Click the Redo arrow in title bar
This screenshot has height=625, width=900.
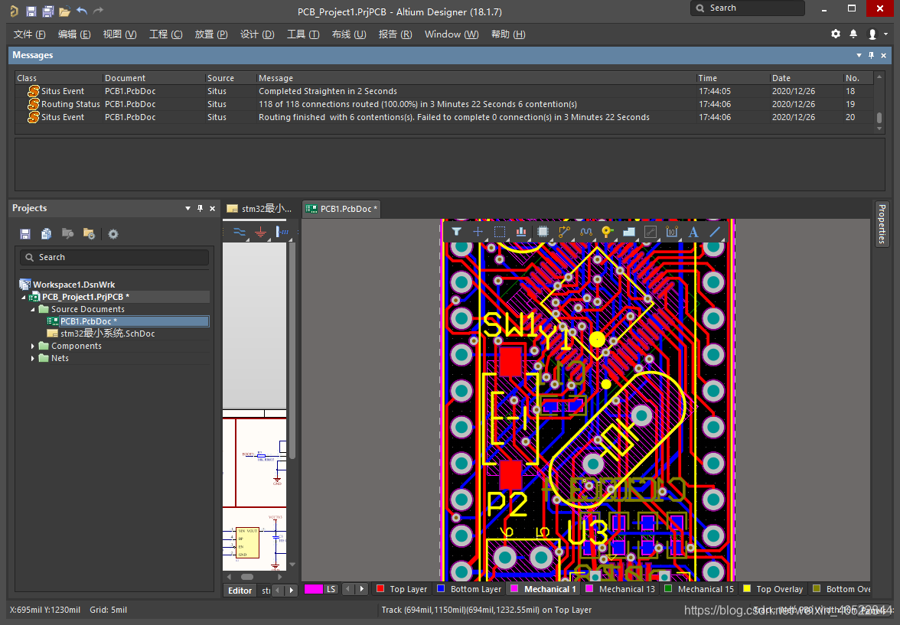pos(99,11)
